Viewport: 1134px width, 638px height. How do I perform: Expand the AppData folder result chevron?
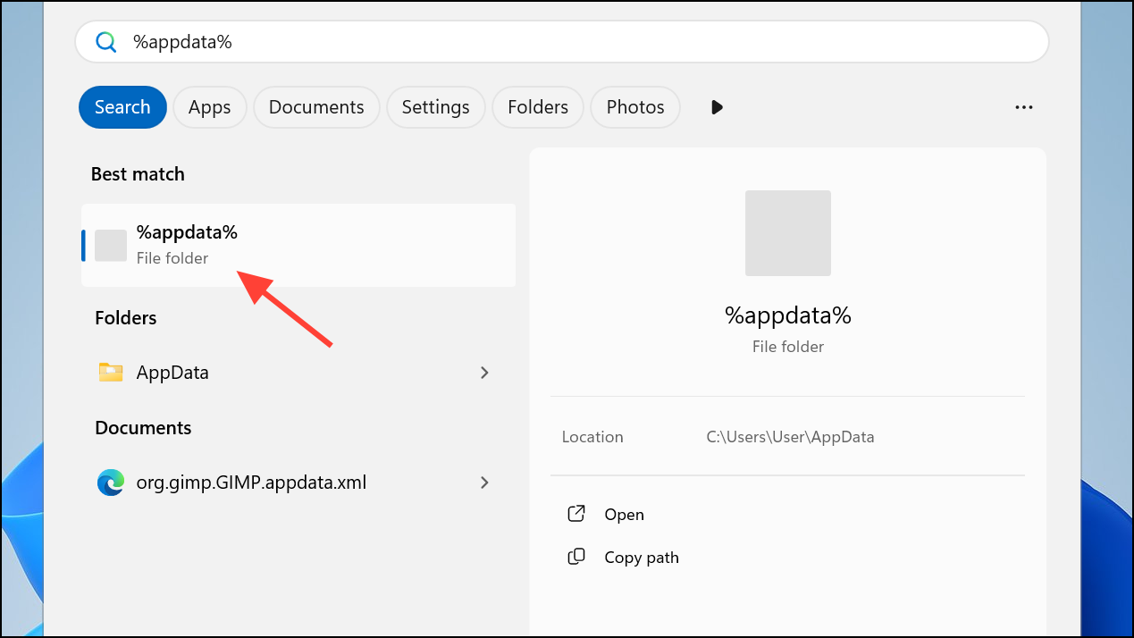(x=484, y=373)
